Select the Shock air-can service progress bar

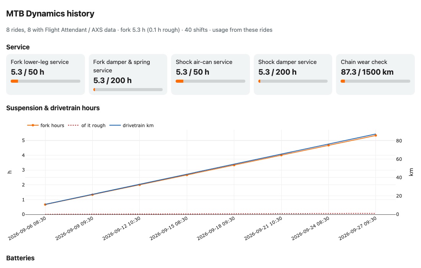(x=210, y=81)
